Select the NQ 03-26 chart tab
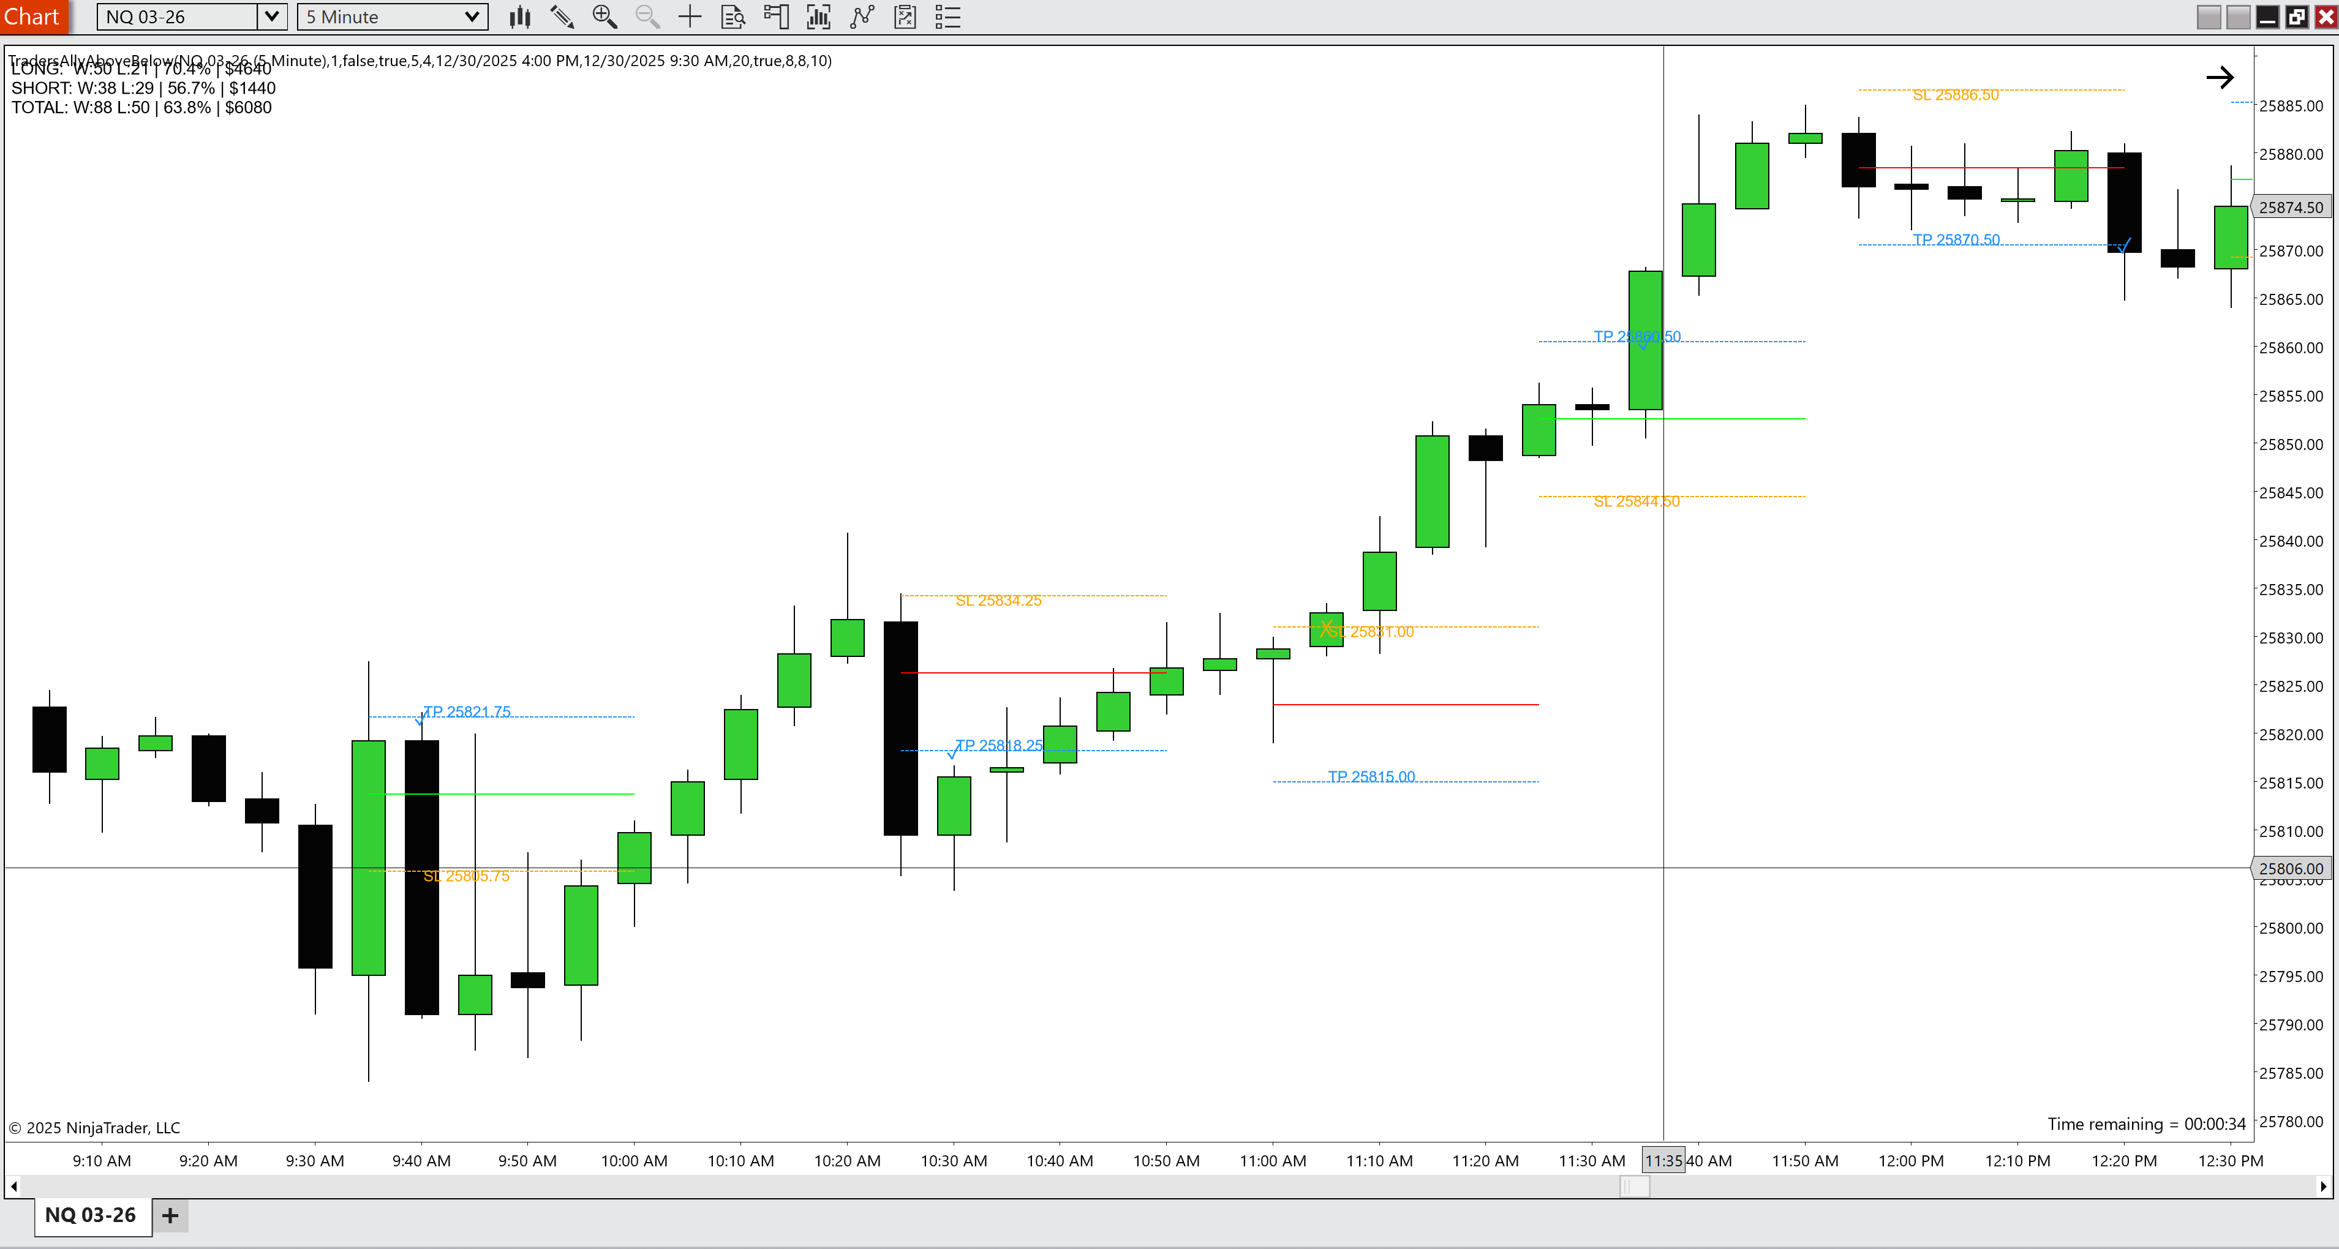This screenshot has height=1249, width=2339. pos(92,1215)
